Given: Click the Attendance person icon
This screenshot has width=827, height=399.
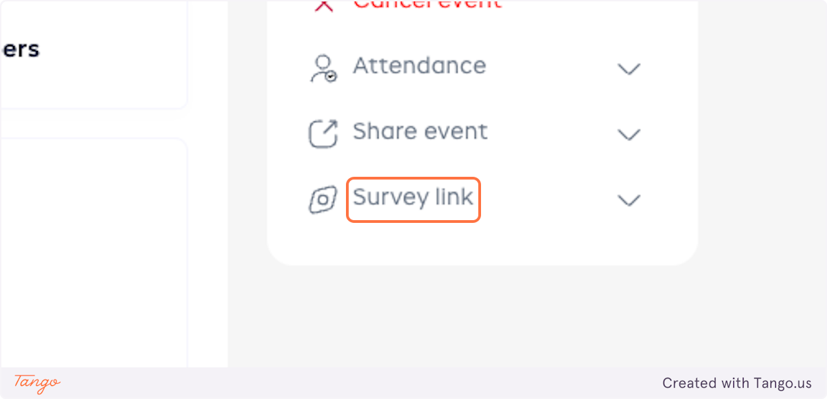Looking at the screenshot, I should (323, 68).
